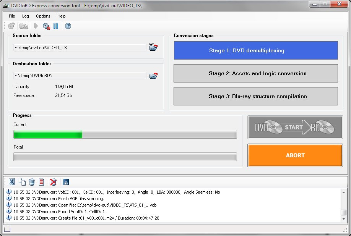Click the info icon beside 'Finish VOB files scanning.'

(8, 198)
